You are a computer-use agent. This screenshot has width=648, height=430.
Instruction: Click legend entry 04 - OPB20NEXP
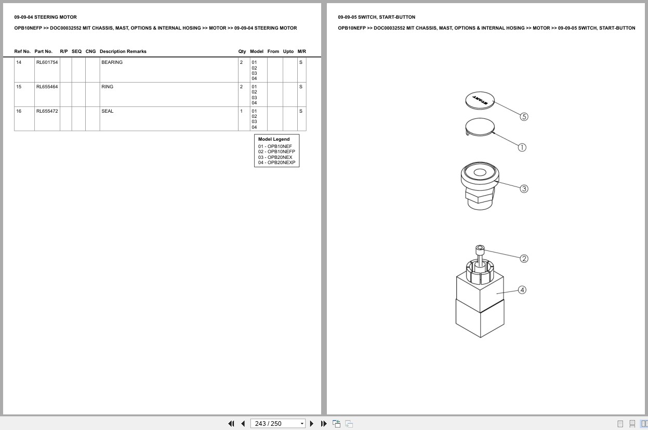click(276, 163)
